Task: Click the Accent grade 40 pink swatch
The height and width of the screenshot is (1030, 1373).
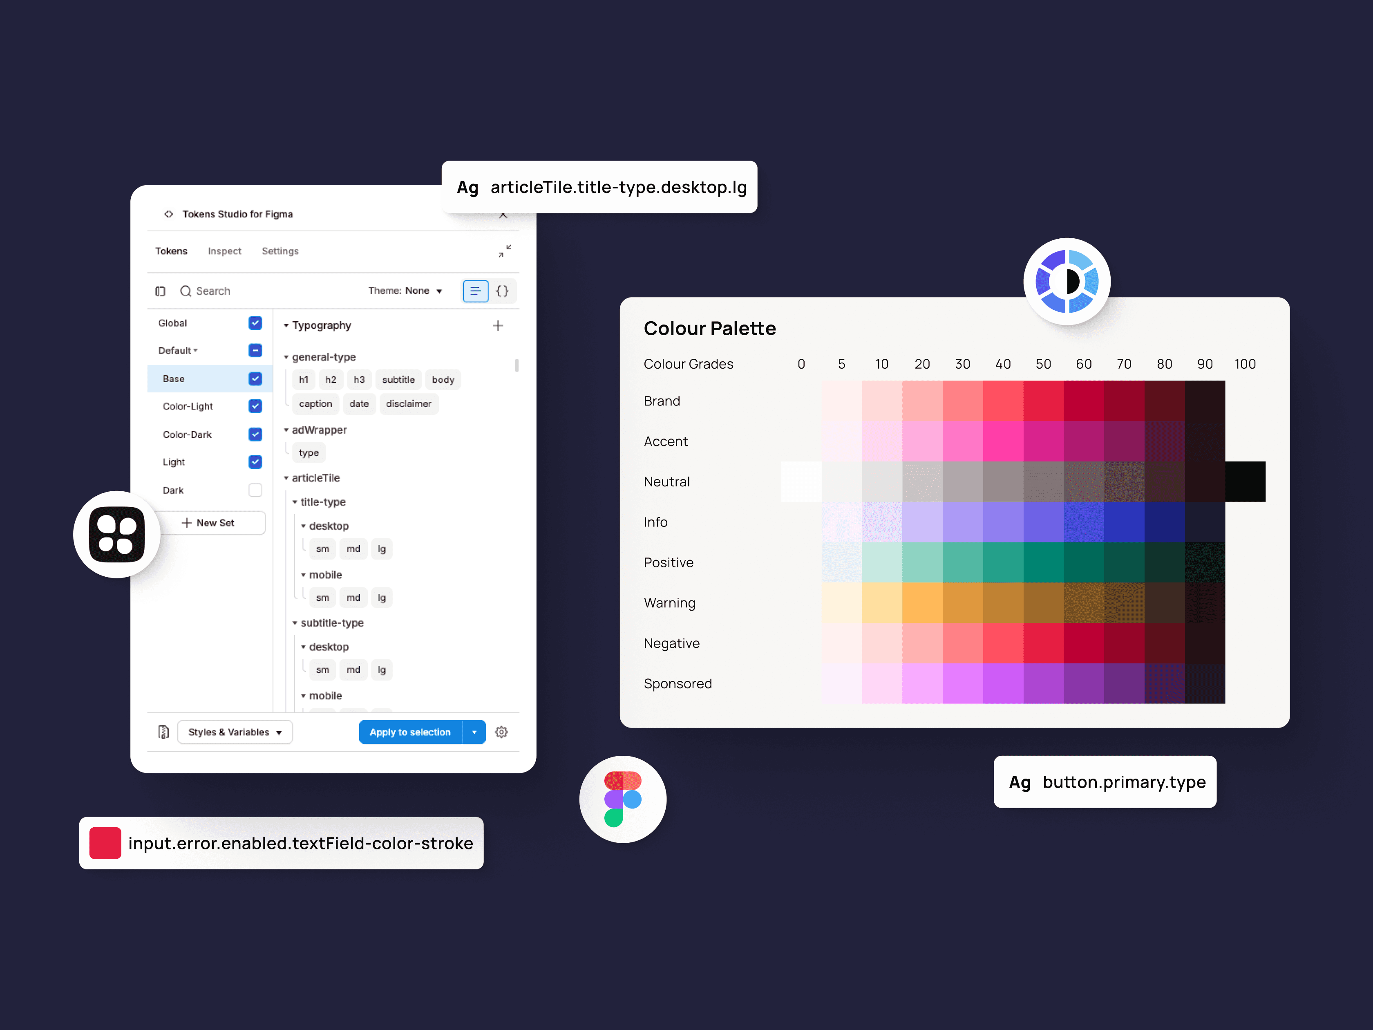Action: (1003, 441)
